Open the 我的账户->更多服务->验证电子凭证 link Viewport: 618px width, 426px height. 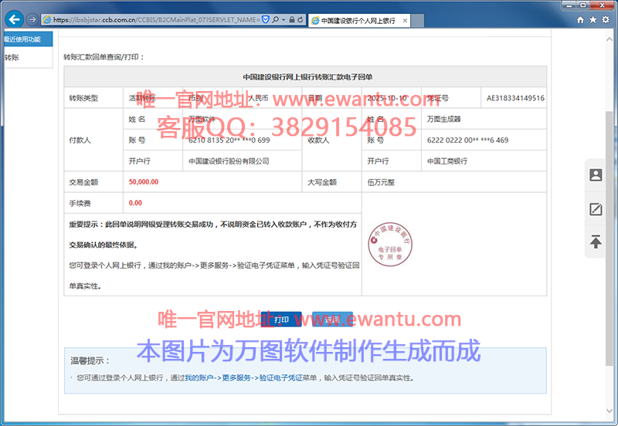coord(243,378)
